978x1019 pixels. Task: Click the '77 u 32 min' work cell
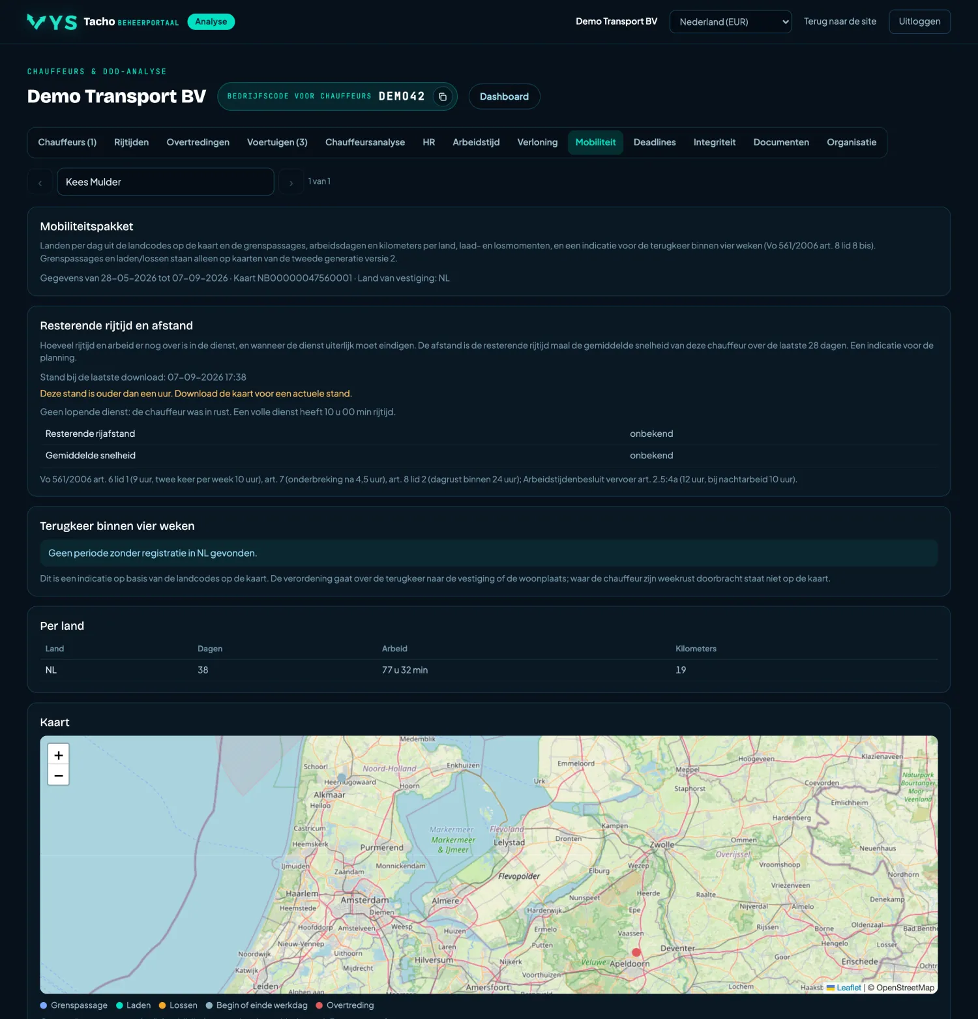tap(405, 670)
